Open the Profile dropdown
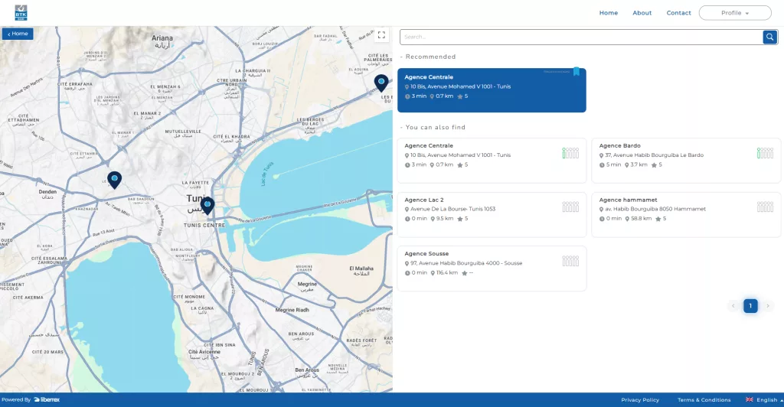The width and height of the screenshot is (784, 407). (x=735, y=13)
